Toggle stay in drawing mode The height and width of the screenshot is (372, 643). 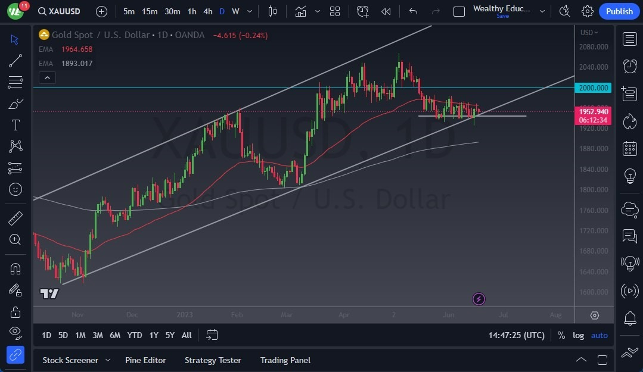[x=15, y=290]
